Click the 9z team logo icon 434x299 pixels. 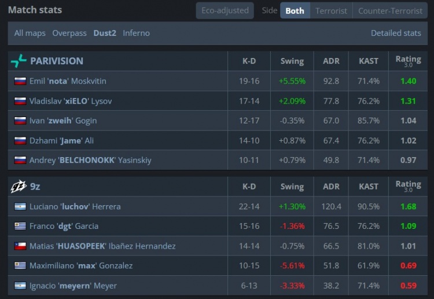pos(19,186)
